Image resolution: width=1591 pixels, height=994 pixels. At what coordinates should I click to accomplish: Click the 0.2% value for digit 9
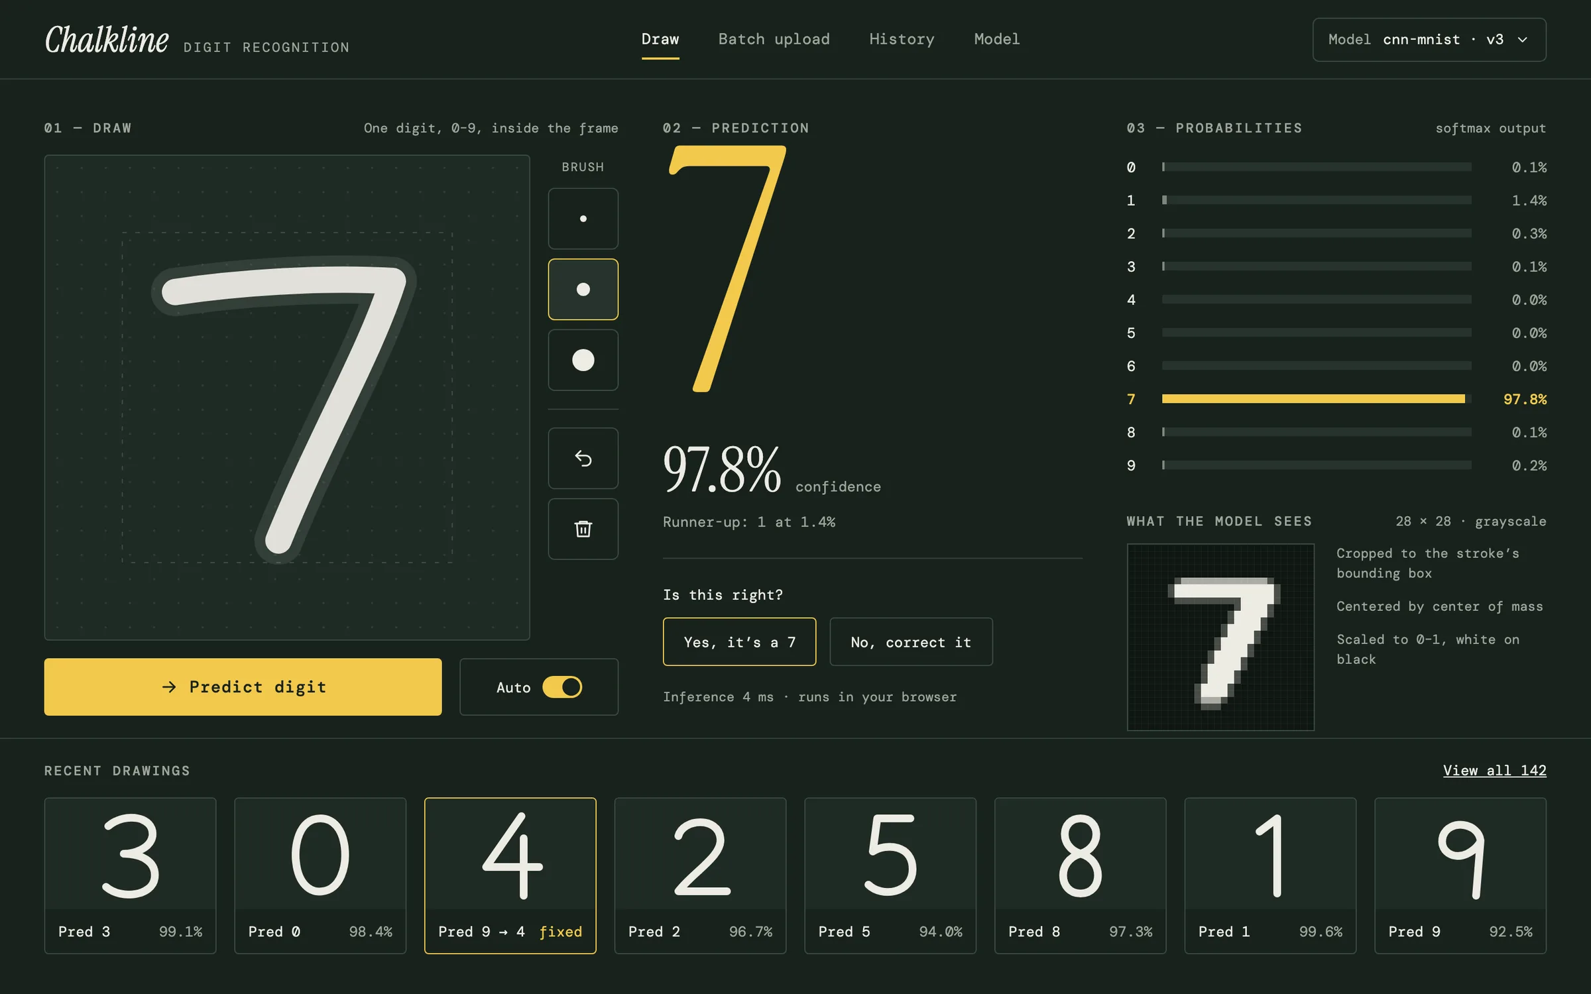pyautogui.click(x=1529, y=466)
